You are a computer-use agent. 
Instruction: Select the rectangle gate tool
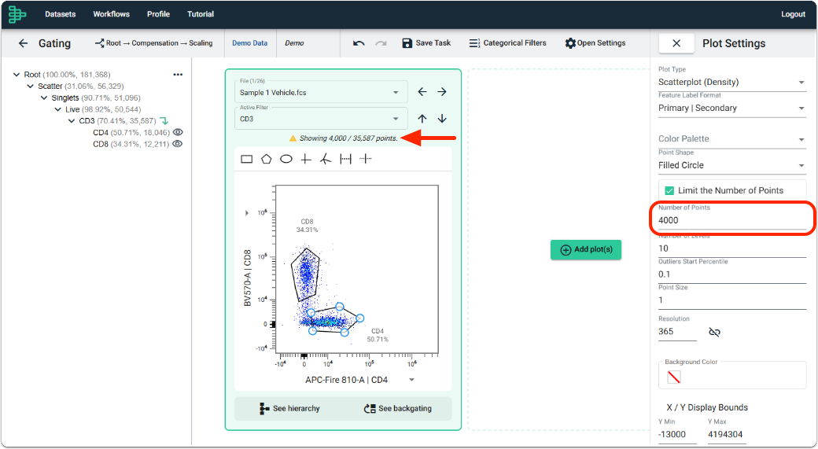click(247, 159)
